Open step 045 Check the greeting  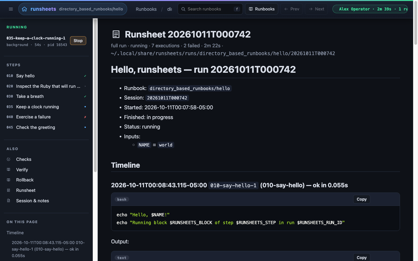coord(46,127)
